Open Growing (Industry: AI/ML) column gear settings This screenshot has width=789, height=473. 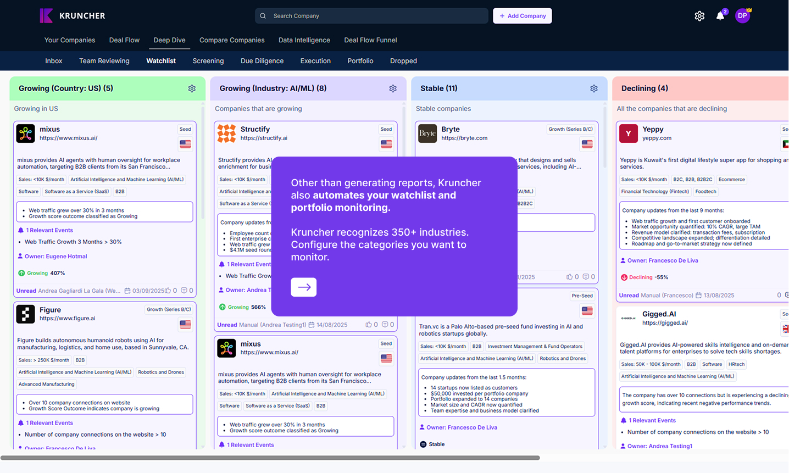pyautogui.click(x=393, y=88)
